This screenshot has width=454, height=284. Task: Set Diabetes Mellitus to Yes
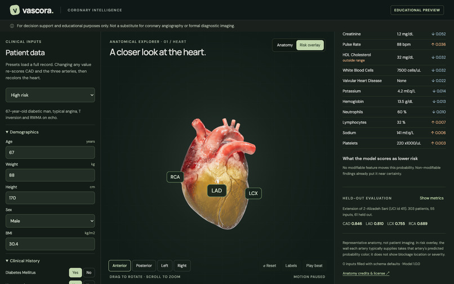click(x=75, y=272)
